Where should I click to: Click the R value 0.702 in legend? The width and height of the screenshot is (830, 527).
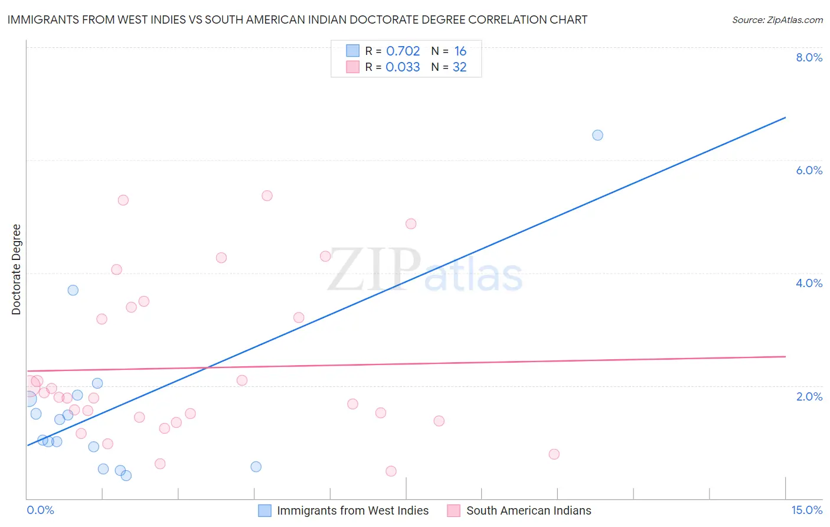[403, 51]
